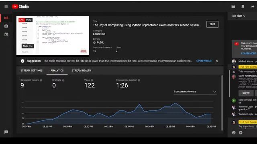The width and height of the screenshot is (257, 144).
Task: Click help icon next to Average view duration
Action: pos(139,80)
